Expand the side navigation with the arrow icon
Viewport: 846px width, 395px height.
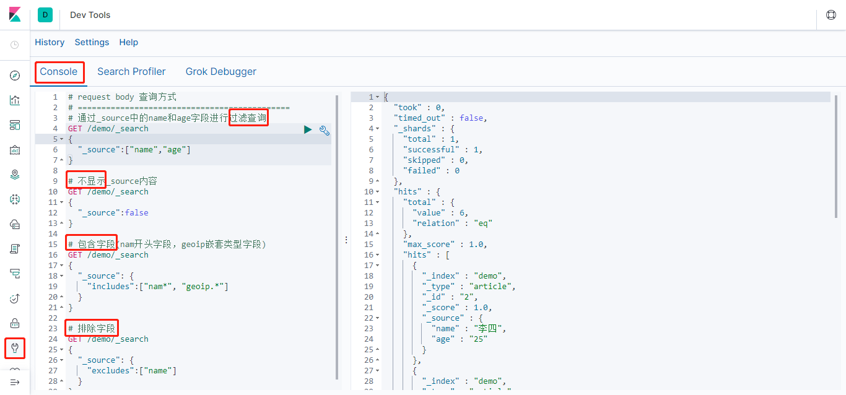point(15,382)
